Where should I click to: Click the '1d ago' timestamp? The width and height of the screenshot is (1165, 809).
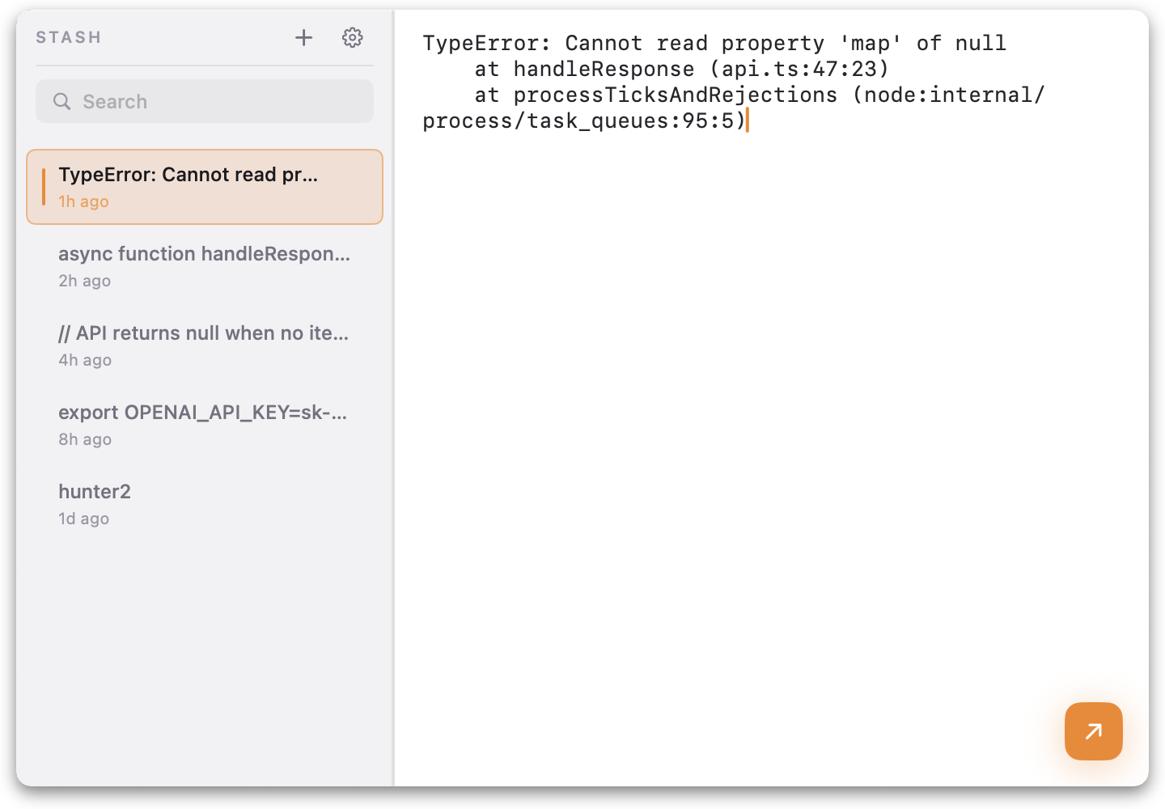[83, 519]
